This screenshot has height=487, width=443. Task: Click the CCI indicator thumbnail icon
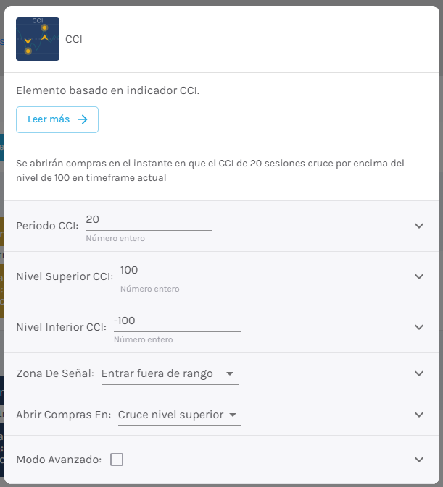point(38,39)
